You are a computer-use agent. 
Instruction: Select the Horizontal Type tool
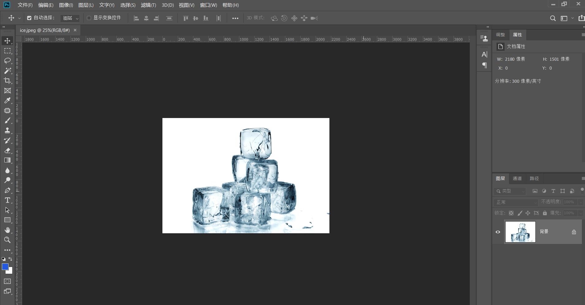click(x=7, y=200)
